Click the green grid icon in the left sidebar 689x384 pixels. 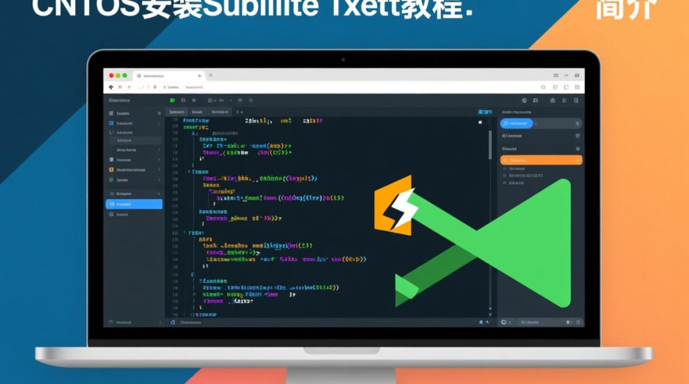coord(111,180)
